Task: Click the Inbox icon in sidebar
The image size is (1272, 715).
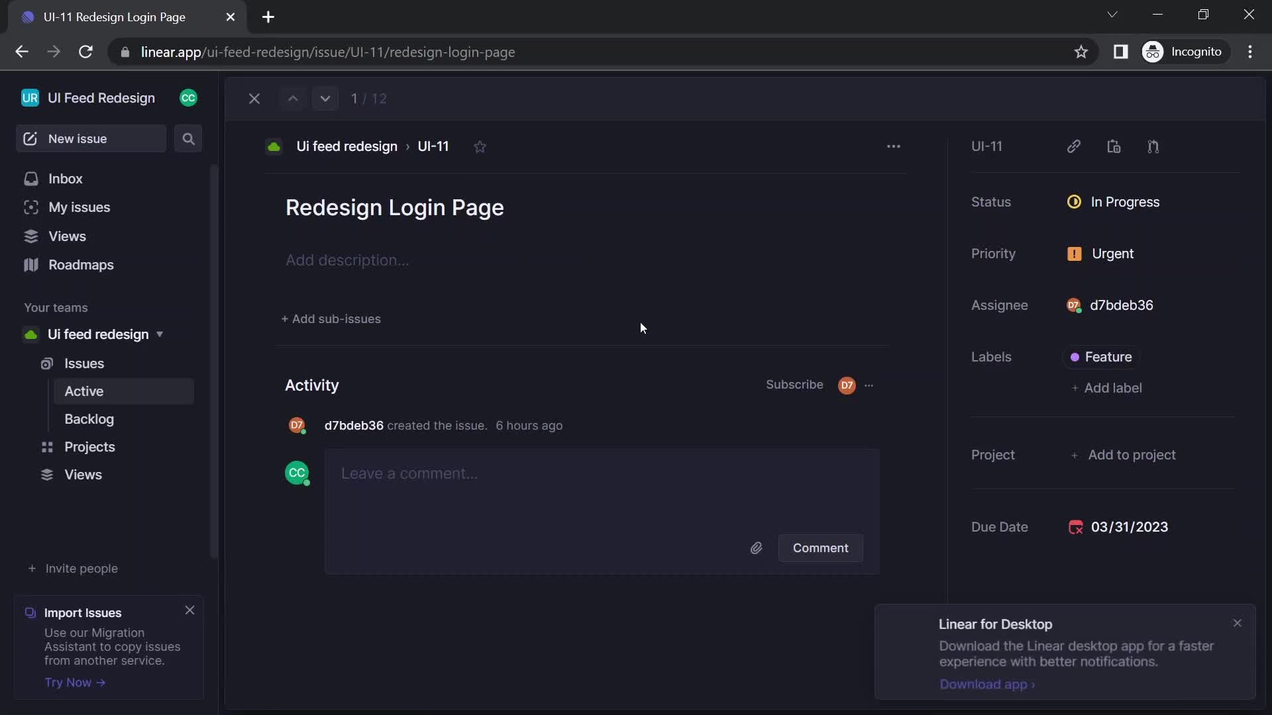Action: pyautogui.click(x=30, y=178)
